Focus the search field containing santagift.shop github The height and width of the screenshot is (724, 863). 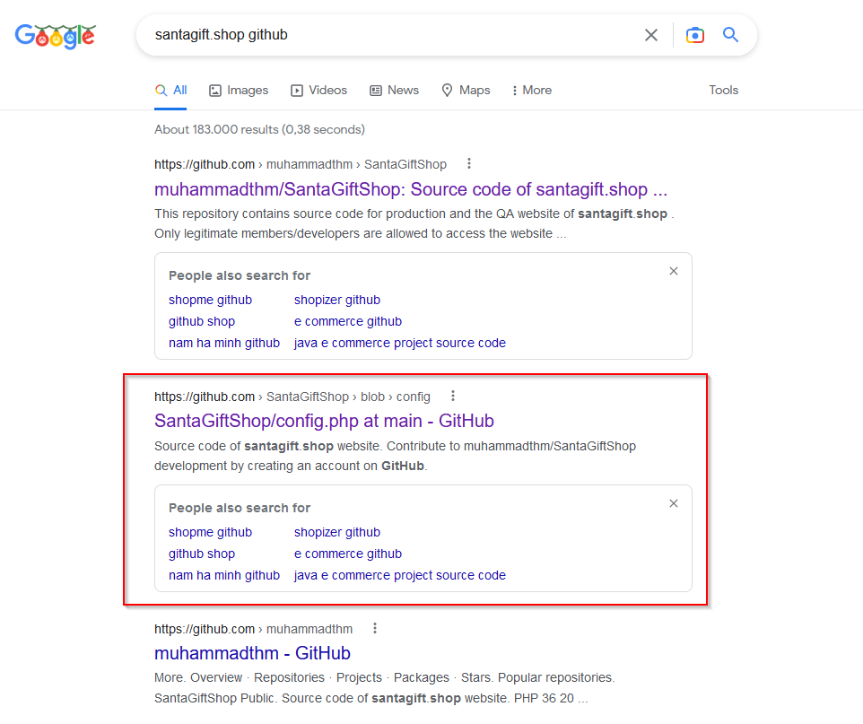(391, 35)
